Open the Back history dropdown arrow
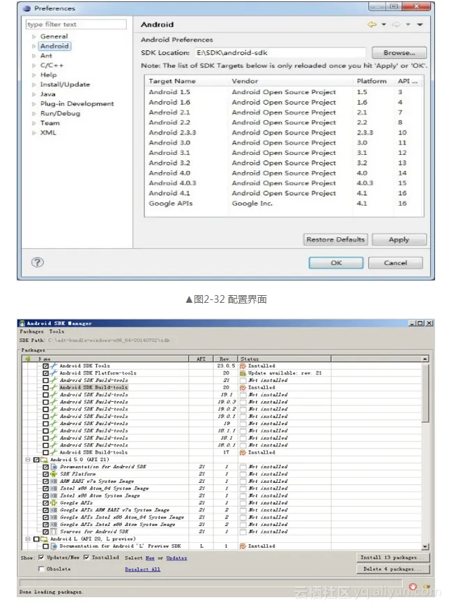Viewport: 449px width, 607px height. pyautogui.click(x=383, y=24)
